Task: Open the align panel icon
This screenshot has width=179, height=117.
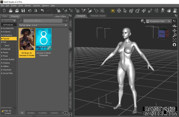Action: coord(102,11)
